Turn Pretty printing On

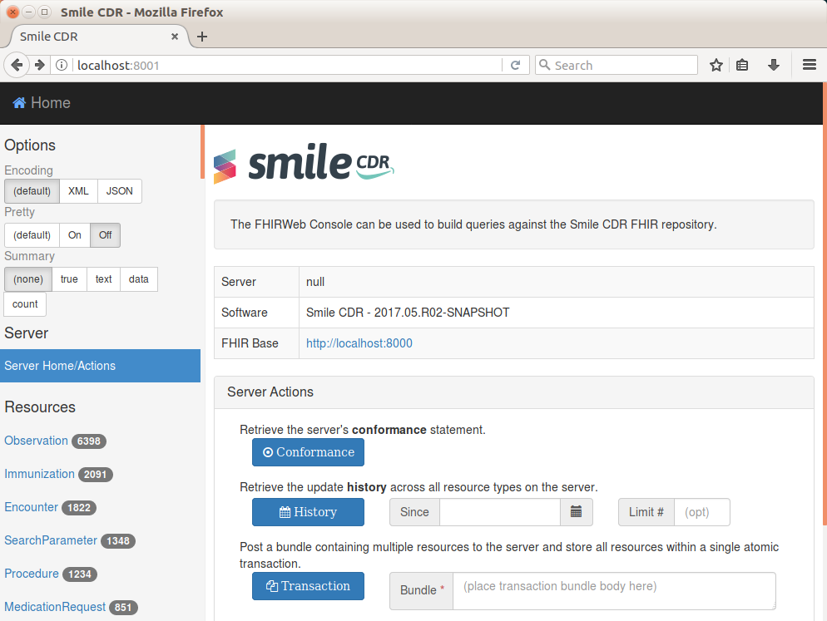click(x=75, y=235)
